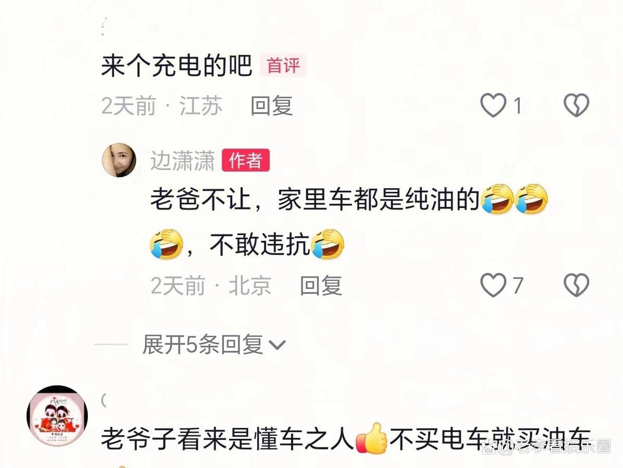Tap the 来个充电的吧 comment text
623x468 pixels.
click(x=177, y=66)
